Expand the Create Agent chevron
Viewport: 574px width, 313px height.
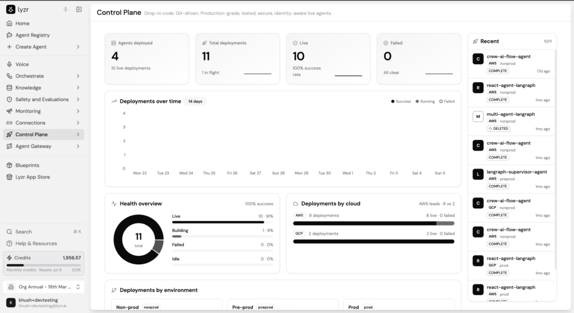point(78,47)
